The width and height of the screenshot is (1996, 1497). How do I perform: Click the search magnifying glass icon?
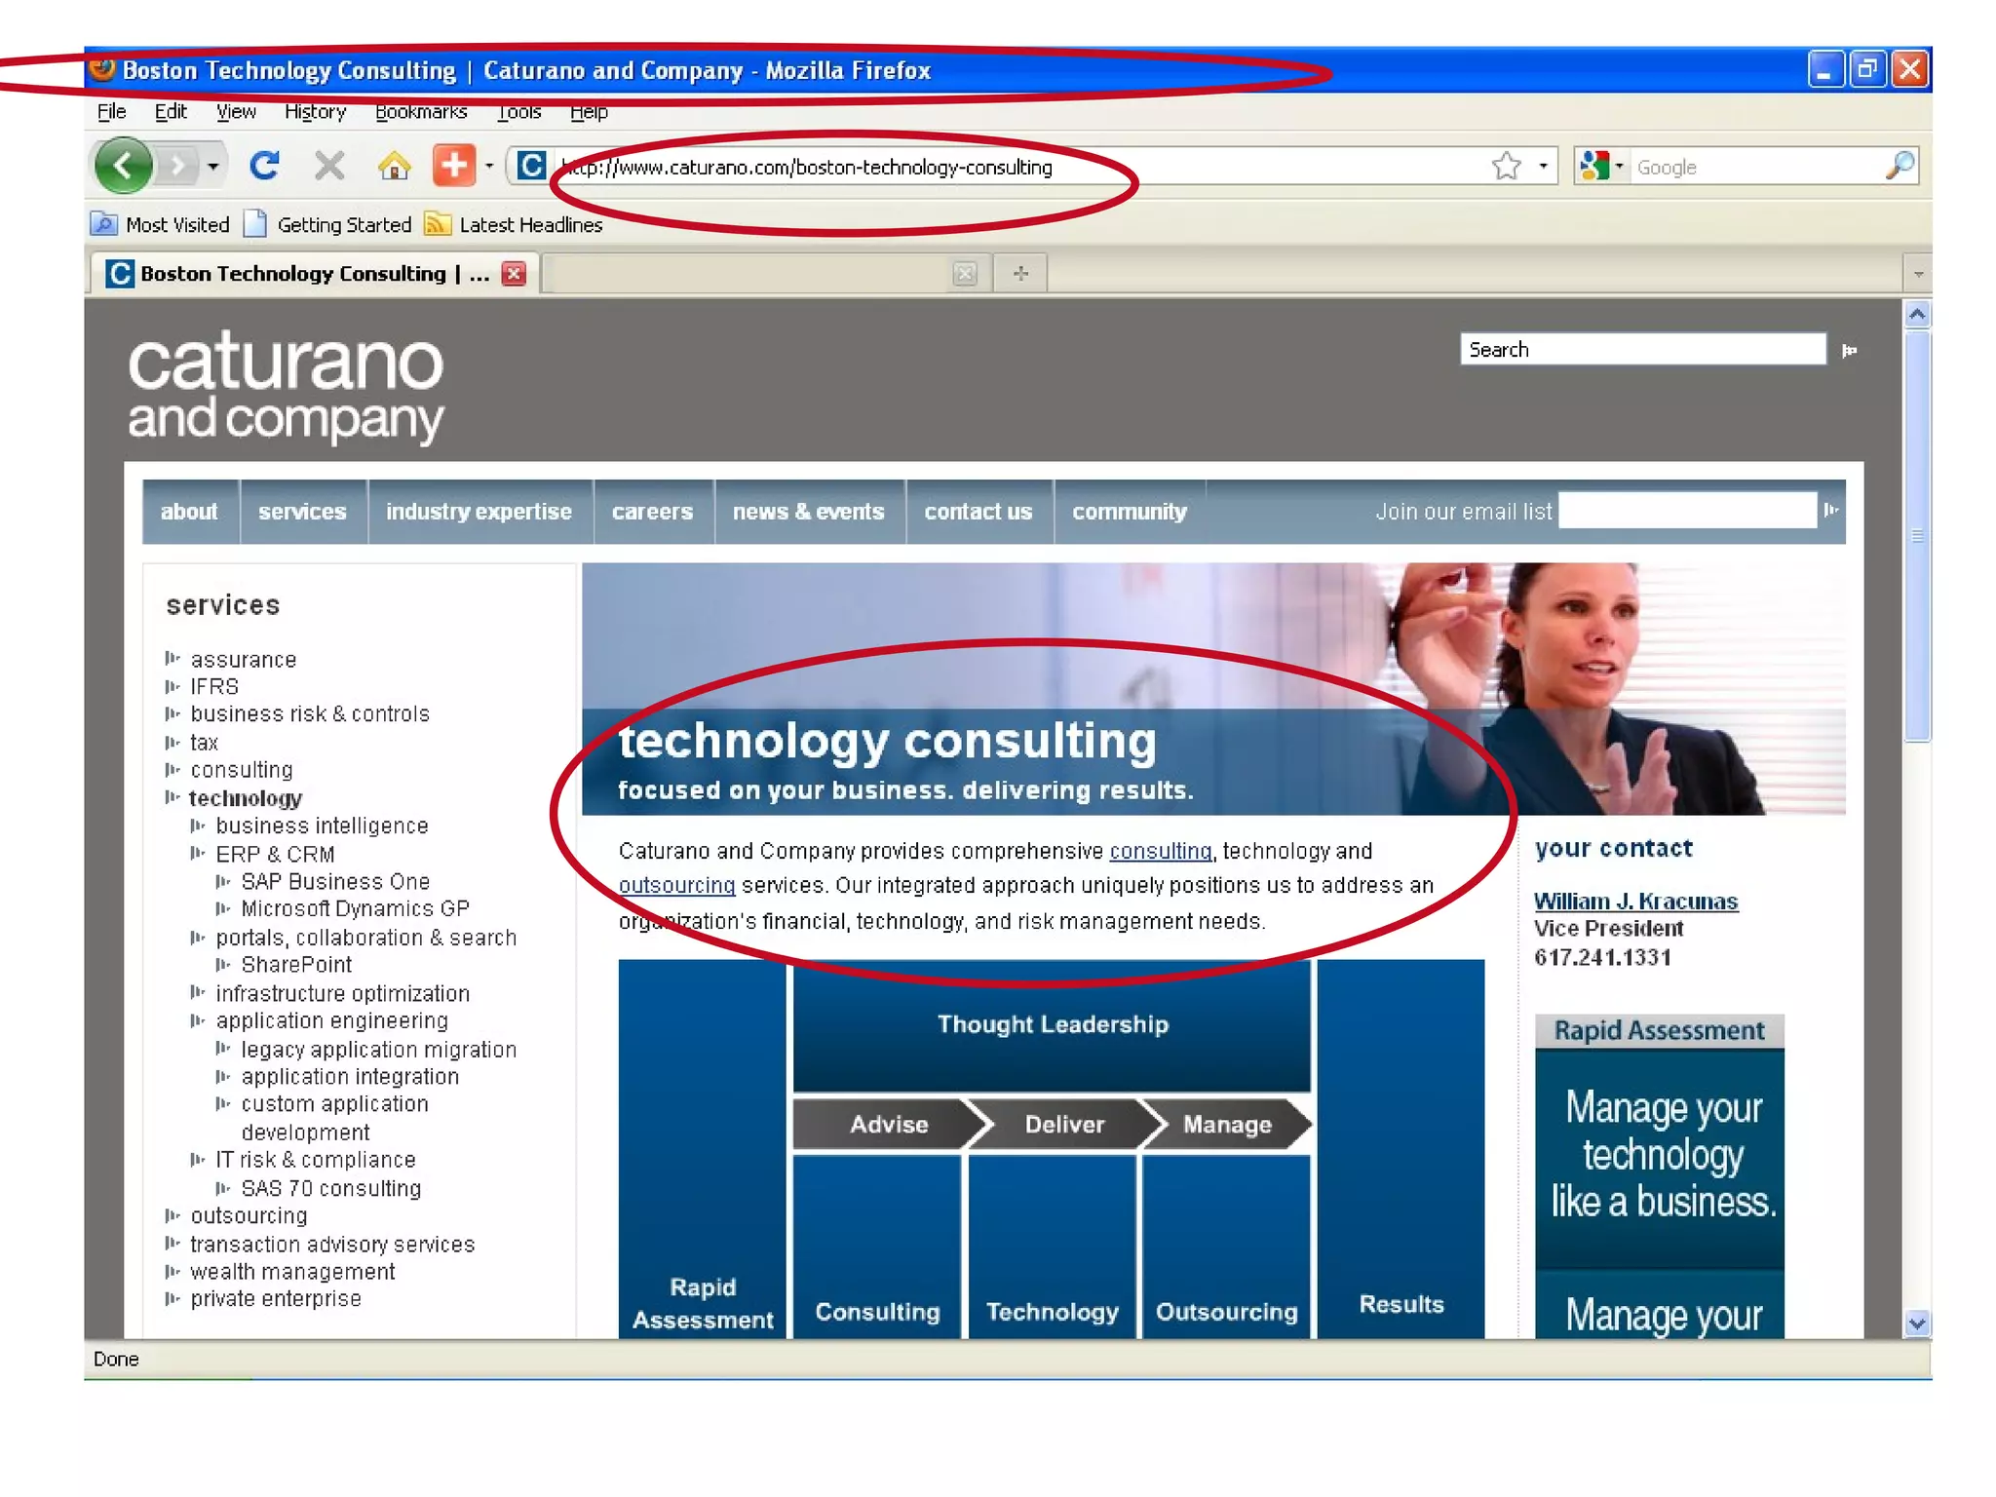click(x=1900, y=167)
